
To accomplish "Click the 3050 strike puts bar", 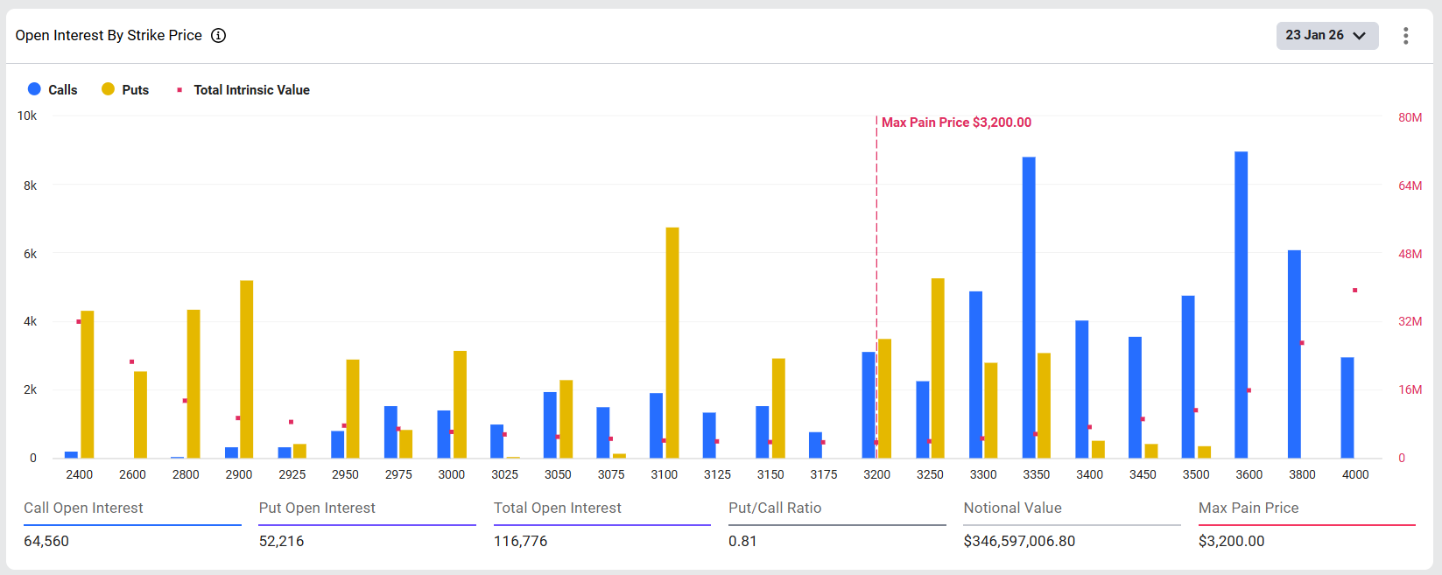I will 566,419.
